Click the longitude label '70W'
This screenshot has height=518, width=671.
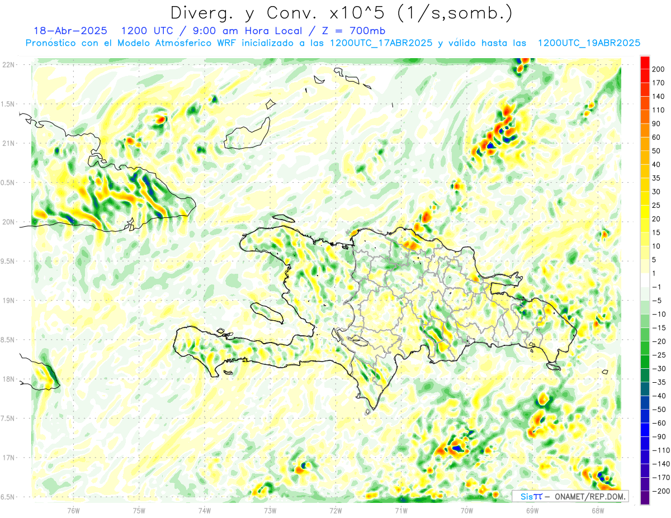pyautogui.click(x=467, y=510)
